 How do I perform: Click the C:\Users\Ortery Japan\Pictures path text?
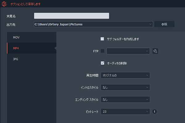(x=59, y=24)
